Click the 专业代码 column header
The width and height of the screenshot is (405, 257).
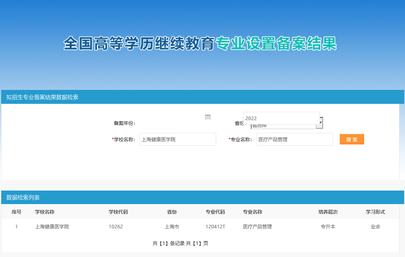215,212
